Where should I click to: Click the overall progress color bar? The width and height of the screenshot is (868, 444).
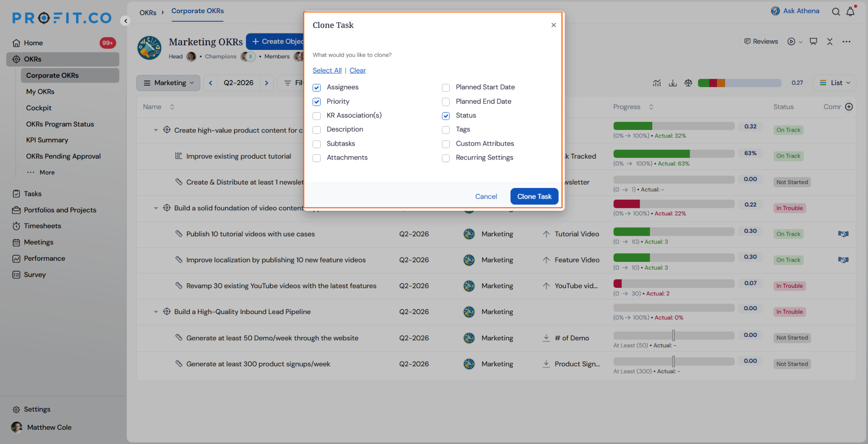click(x=739, y=83)
